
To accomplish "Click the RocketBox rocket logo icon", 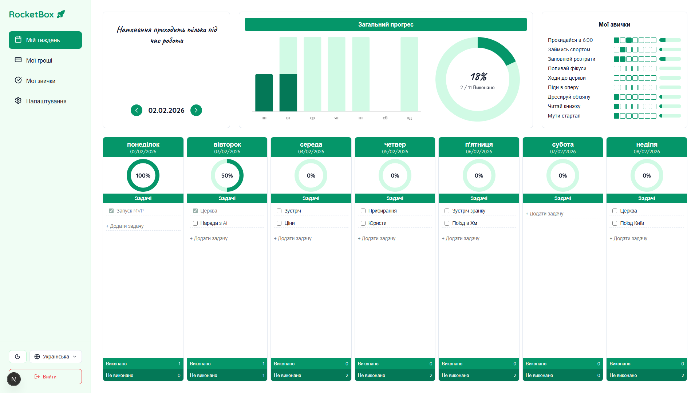I will 61,14.
